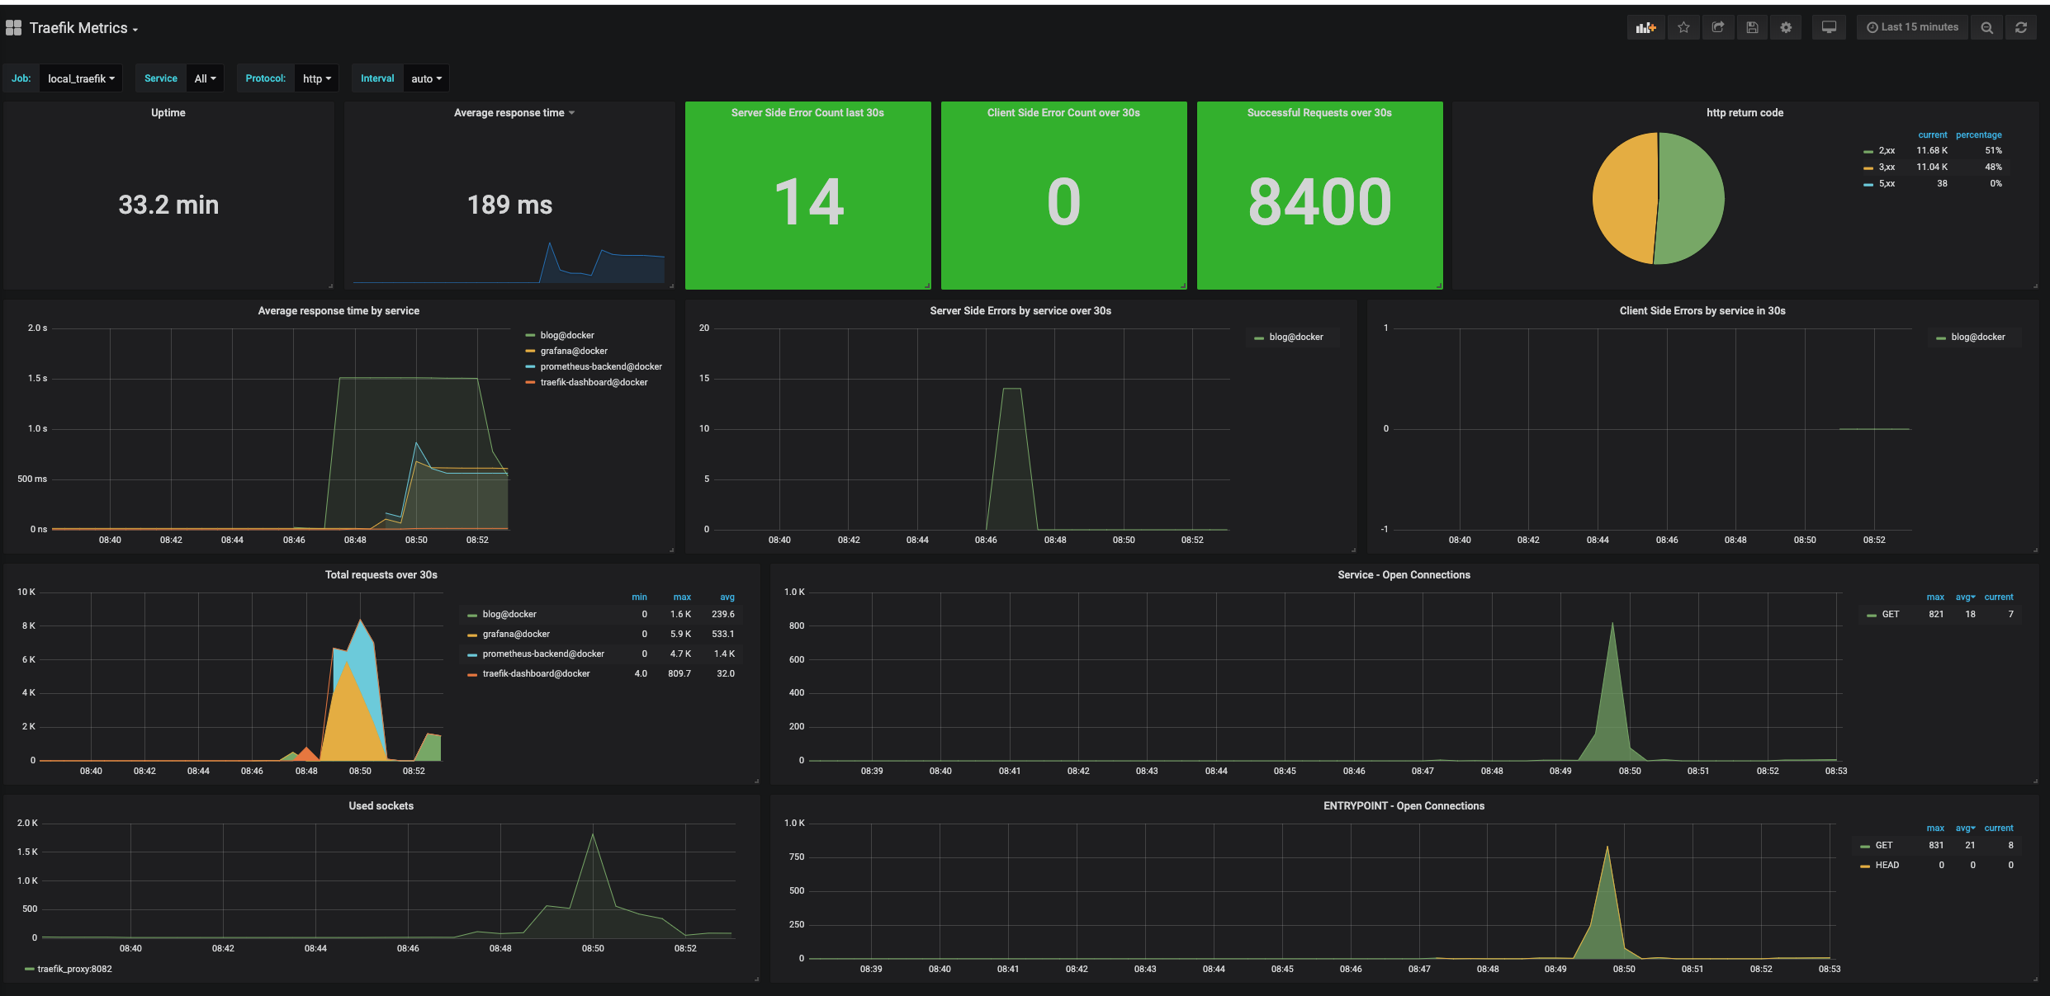
Task: Toggle grafana@docker series in Total requests legend
Action: coord(516,634)
